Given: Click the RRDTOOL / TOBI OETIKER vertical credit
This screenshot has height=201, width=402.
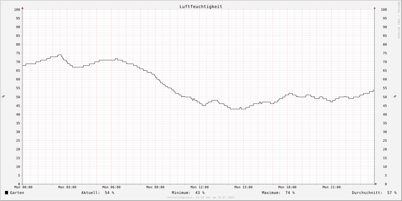Looking at the screenshot, I should tap(399, 20).
